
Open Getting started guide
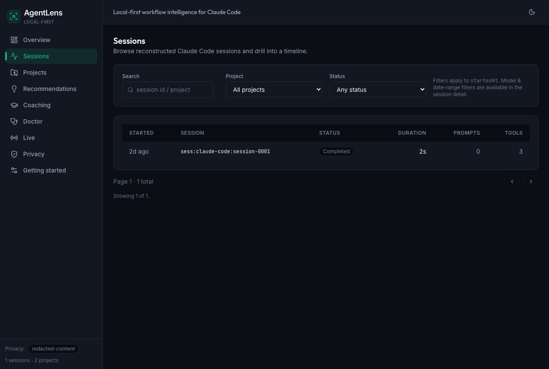51,170
